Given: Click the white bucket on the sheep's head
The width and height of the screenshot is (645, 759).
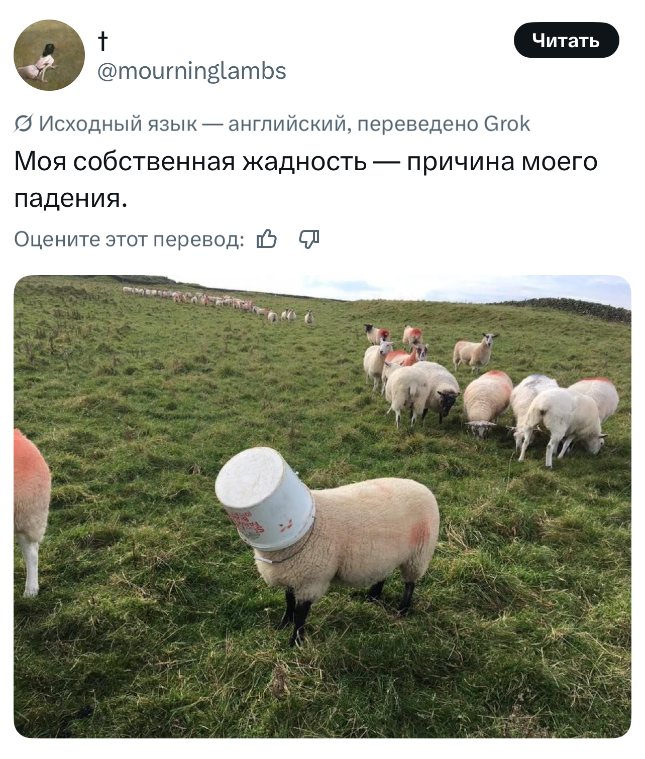Looking at the screenshot, I should click(x=265, y=499).
